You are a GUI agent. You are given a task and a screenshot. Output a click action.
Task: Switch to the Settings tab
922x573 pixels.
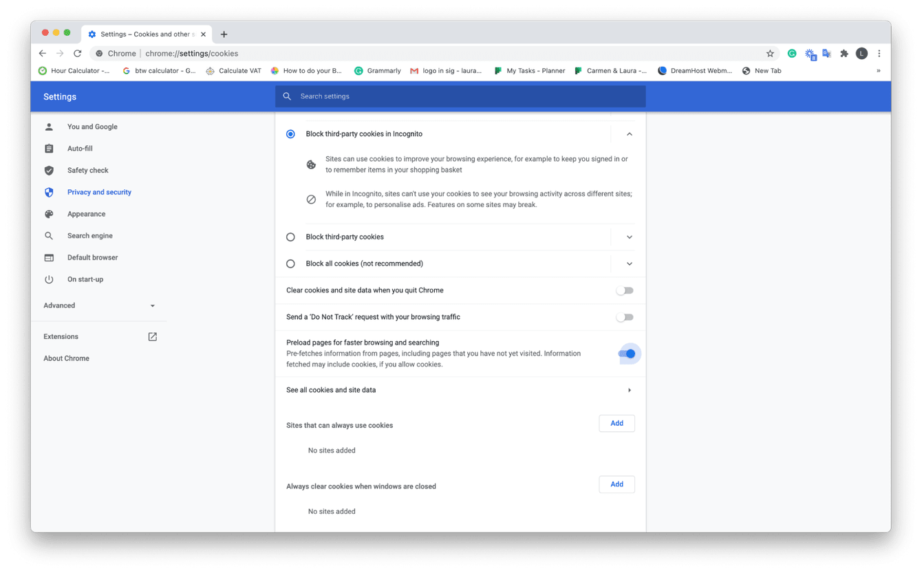click(x=141, y=34)
